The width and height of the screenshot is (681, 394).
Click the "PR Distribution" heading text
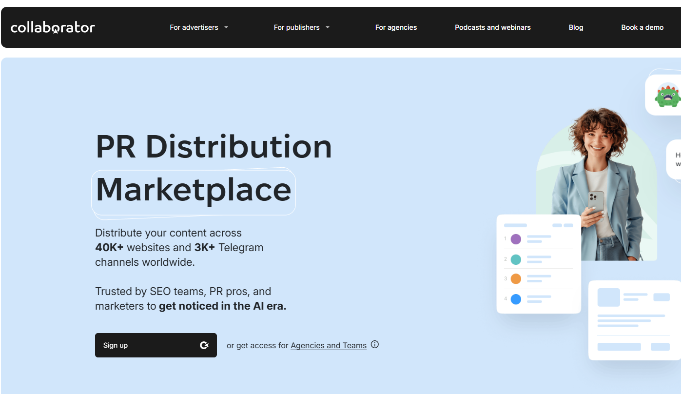coord(214,146)
